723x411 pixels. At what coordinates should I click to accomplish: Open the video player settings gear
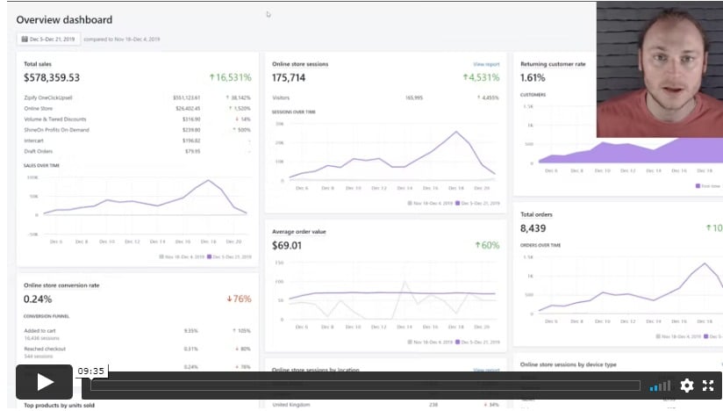(x=686, y=386)
